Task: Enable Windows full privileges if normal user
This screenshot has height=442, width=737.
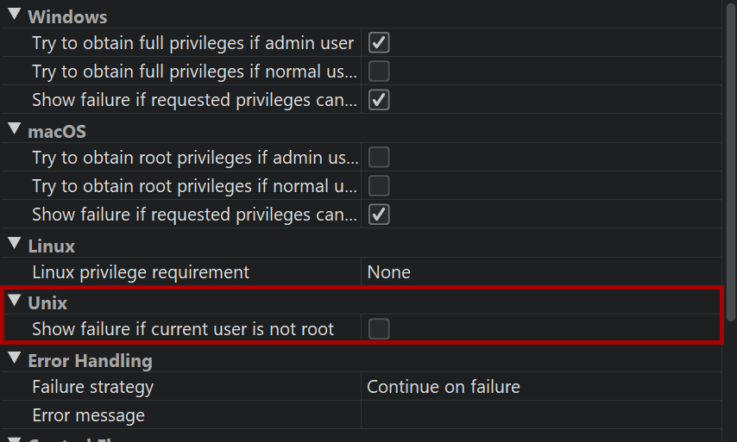Action: point(379,72)
